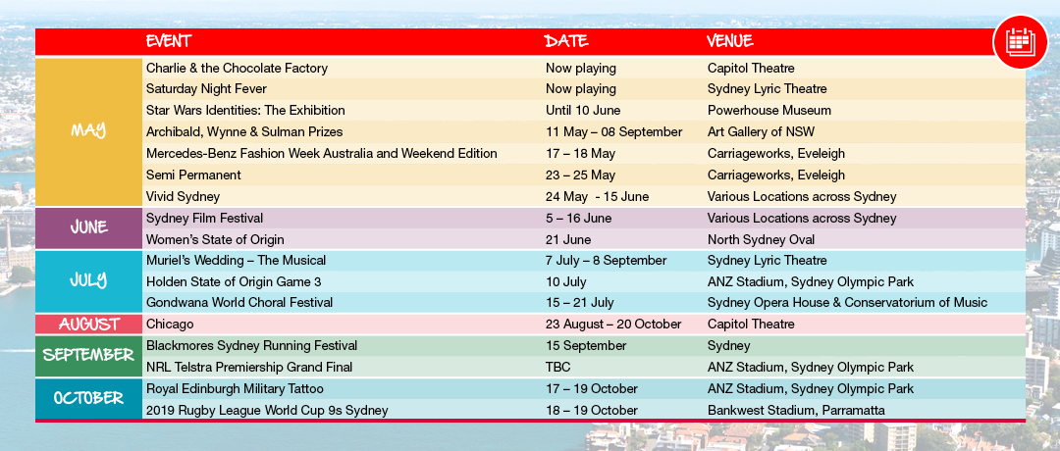
Task: Select Holden State of Origin Game 3
Action: pos(235,281)
